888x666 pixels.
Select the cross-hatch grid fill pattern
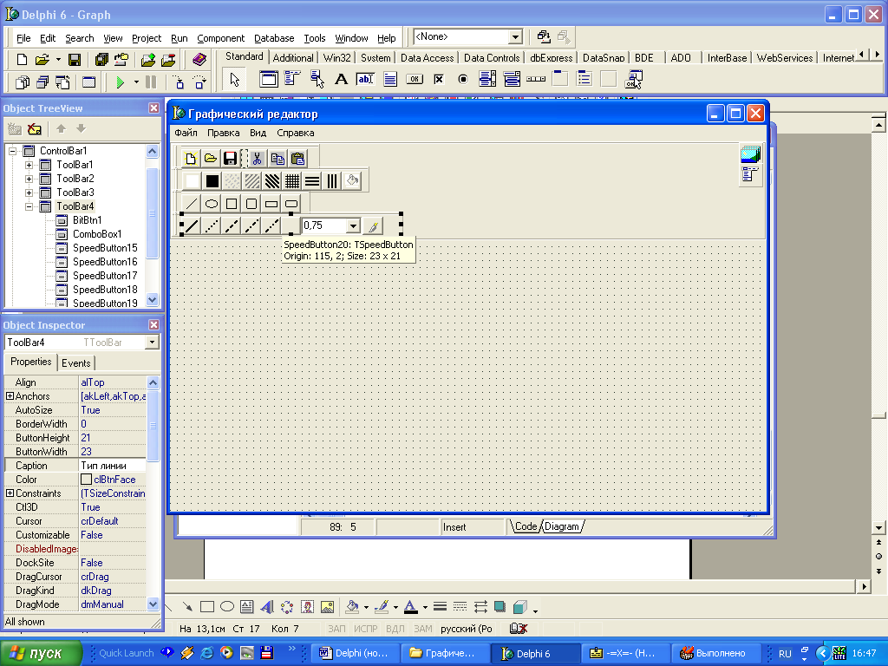[292, 180]
